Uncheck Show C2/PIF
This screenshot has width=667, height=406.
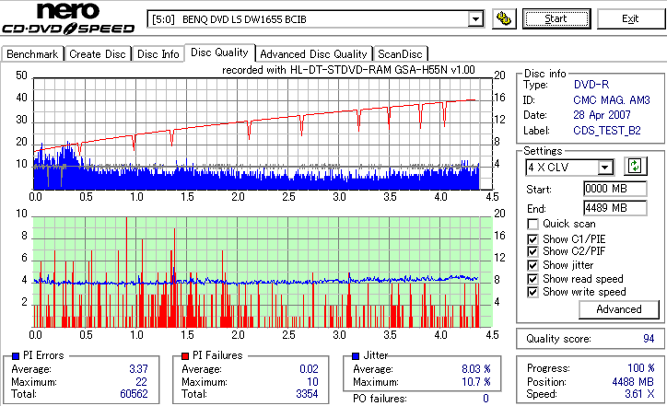[532, 251]
